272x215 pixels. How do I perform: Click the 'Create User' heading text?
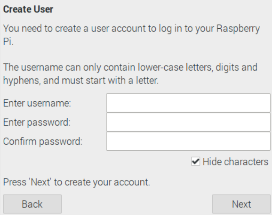coord(28,9)
